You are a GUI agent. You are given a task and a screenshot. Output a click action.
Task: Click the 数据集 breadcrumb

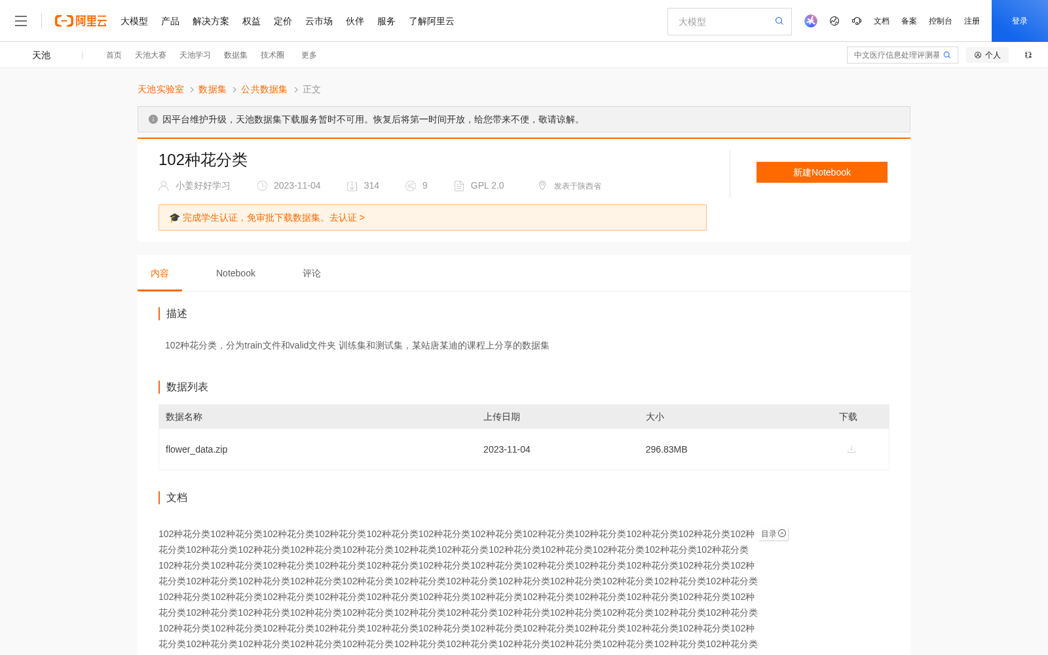[212, 89]
